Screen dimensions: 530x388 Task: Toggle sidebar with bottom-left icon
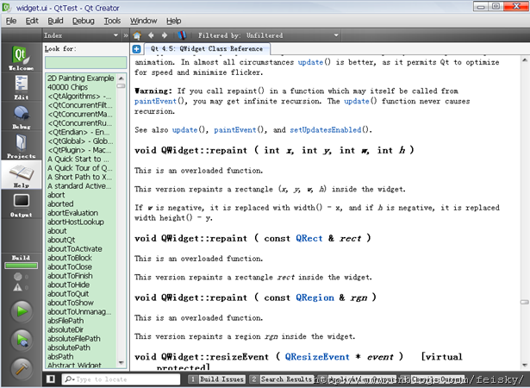(50, 379)
